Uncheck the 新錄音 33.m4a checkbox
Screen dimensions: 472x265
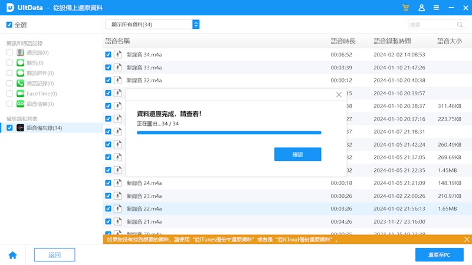coord(108,68)
